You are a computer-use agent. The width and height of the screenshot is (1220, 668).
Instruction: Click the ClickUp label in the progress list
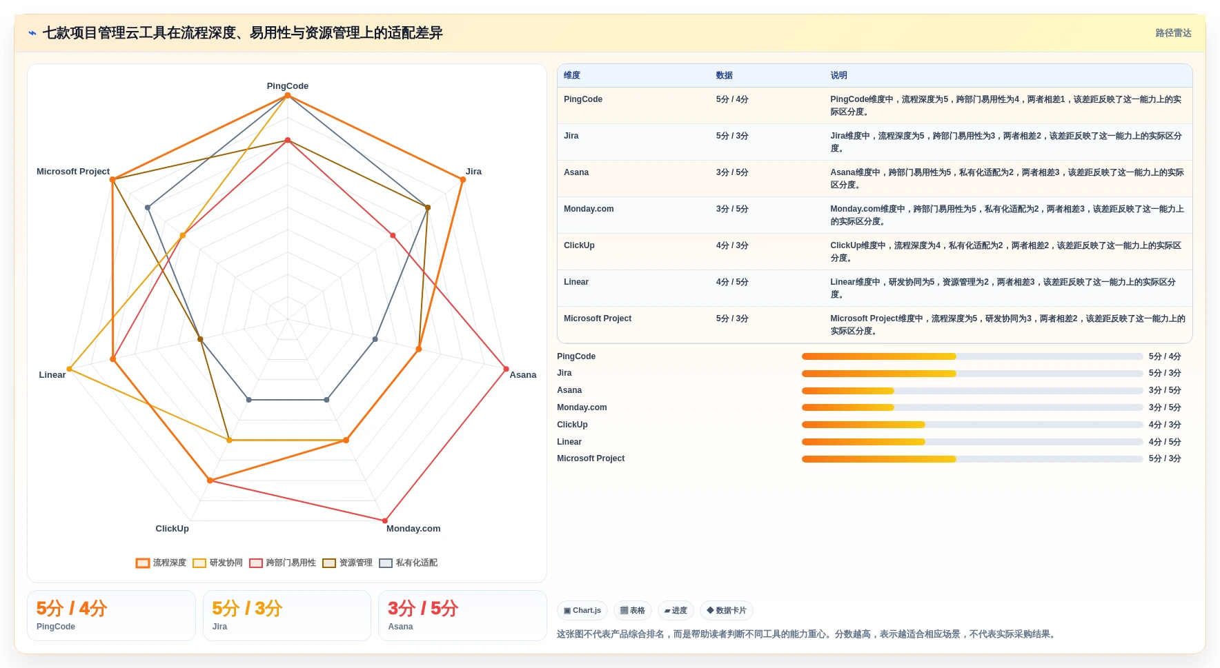(x=572, y=425)
